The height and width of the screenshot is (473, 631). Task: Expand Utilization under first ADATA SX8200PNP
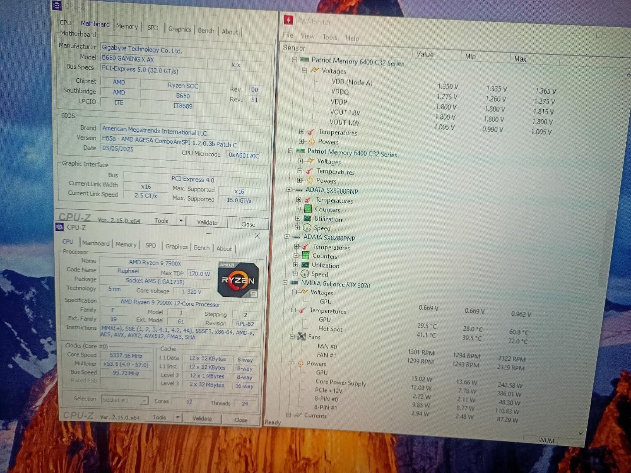pos(298,218)
